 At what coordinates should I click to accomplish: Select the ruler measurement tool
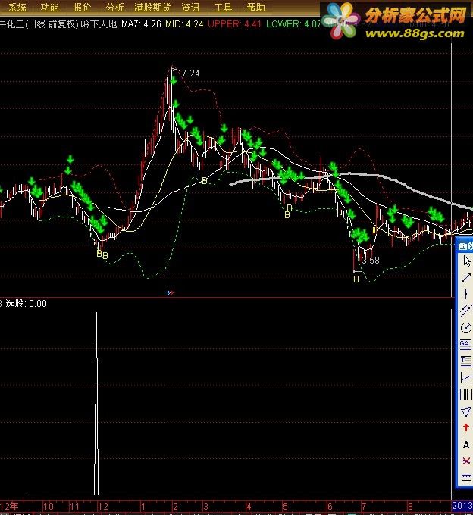coord(466,478)
